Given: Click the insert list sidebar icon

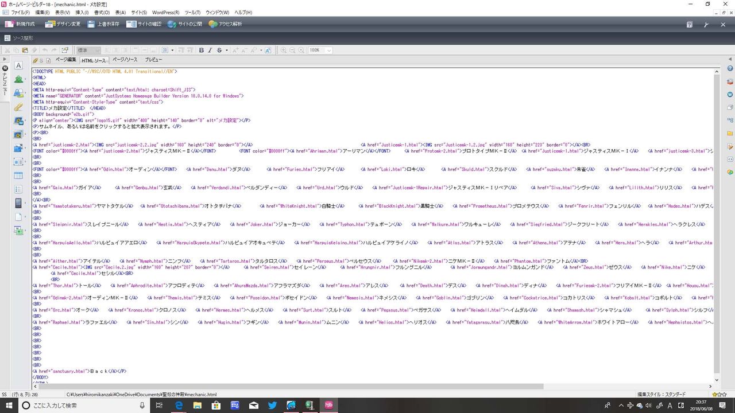Looking at the screenshot, I should point(18,189).
